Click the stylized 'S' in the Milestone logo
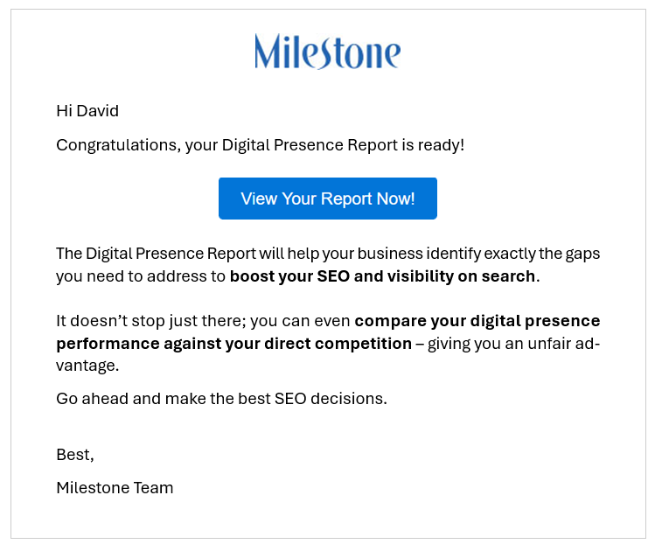 point(322,52)
